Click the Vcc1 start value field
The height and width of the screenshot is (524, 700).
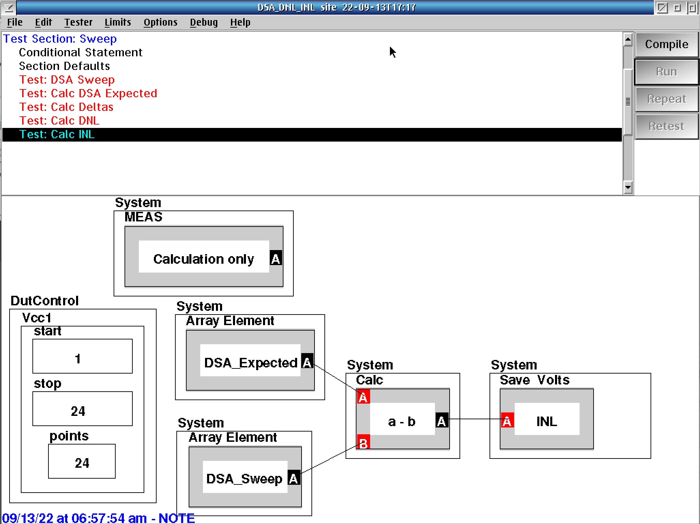83,356
